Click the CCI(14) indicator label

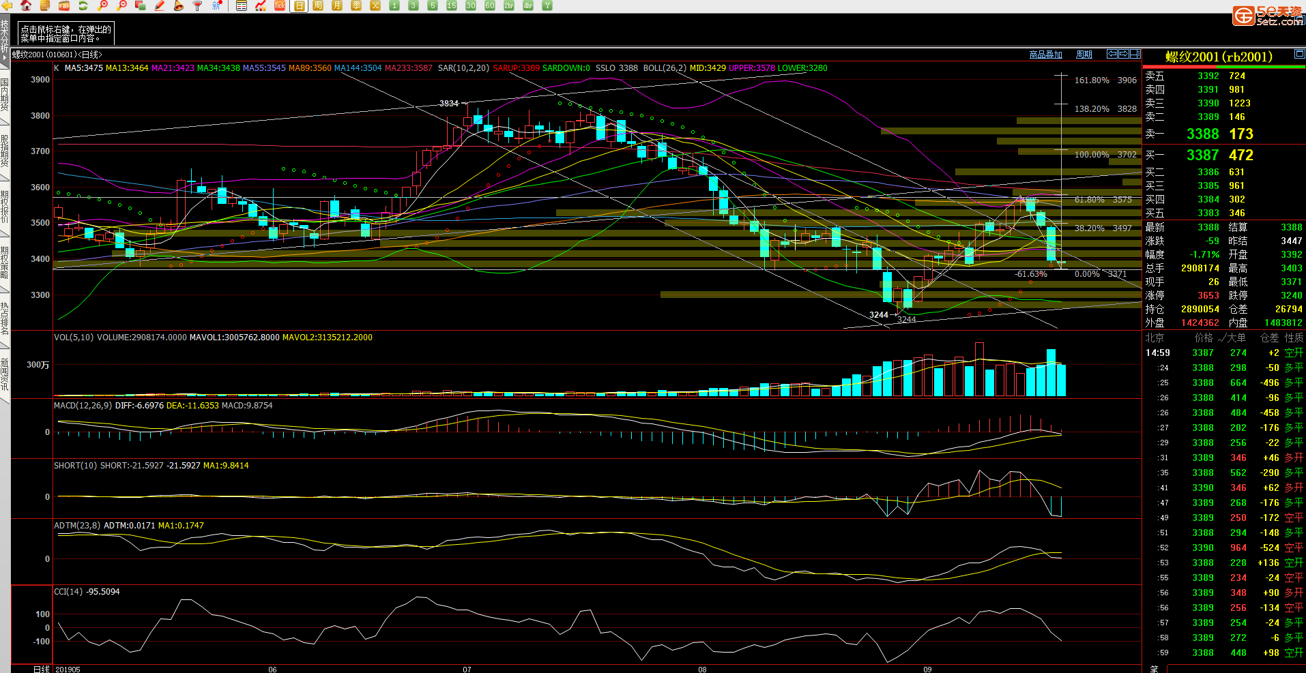(87, 592)
